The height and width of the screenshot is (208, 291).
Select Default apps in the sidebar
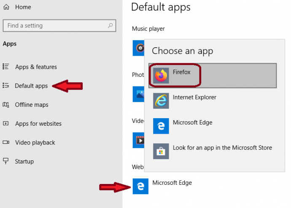point(31,86)
